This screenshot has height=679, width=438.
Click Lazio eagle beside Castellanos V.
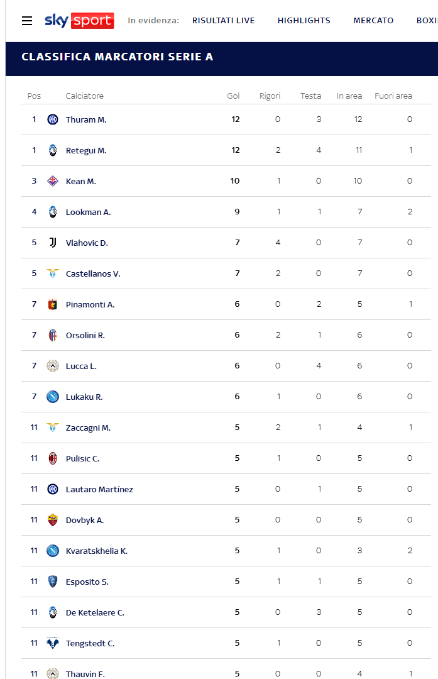(53, 273)
